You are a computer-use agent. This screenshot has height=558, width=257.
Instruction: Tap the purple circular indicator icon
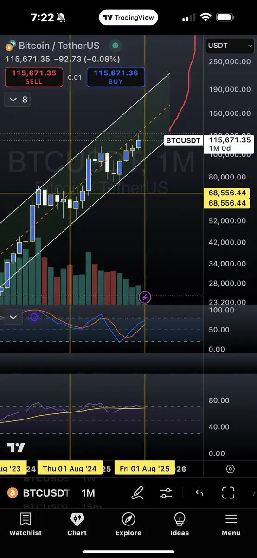coord(34,318)
